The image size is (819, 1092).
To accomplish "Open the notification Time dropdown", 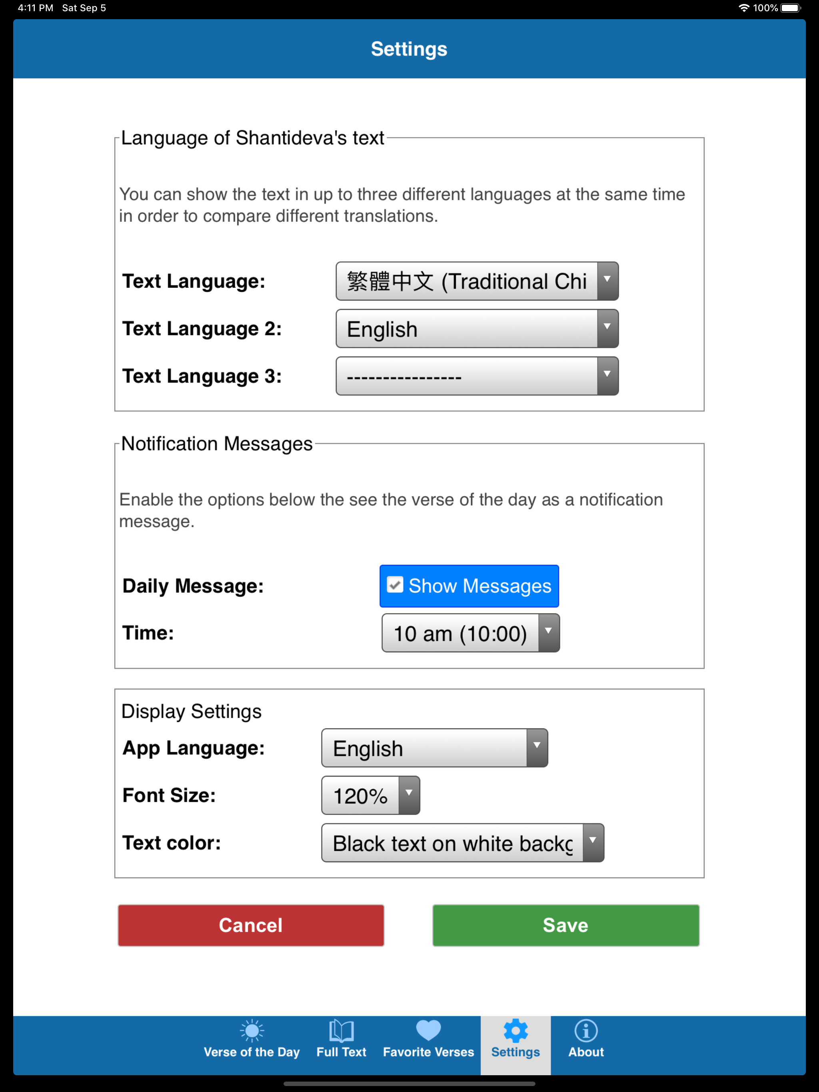I will [x=471, y=633].
